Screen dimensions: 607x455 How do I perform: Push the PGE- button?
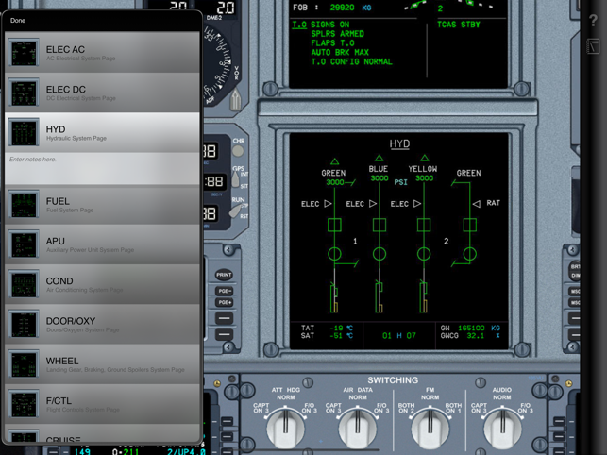click(224, 291)
